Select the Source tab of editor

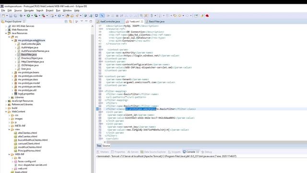(106, 146)
